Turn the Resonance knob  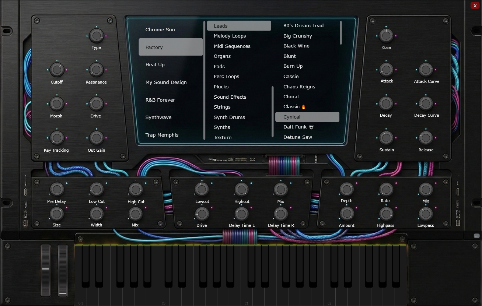(x=96, y=69)
